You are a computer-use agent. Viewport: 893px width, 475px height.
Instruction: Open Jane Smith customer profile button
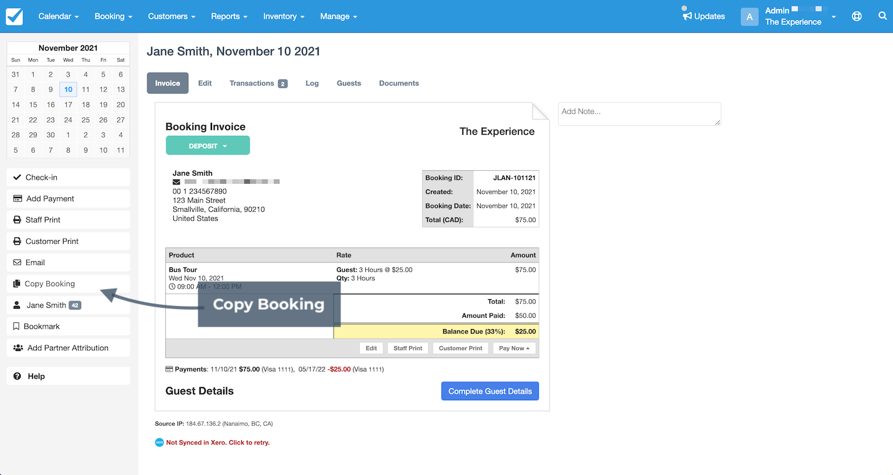click(x=69, y=305)
